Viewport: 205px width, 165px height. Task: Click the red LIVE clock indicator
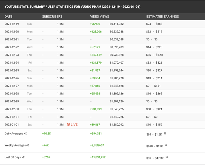pos(72,124)
